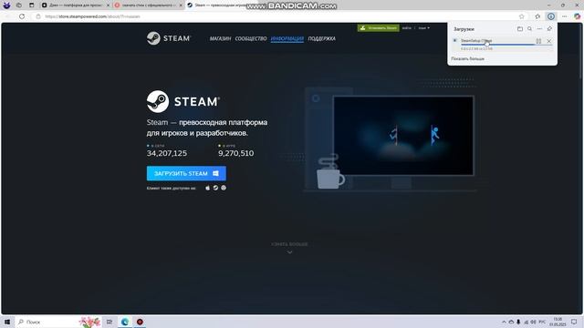Click the Portal animation video preview
This screenshot has height=328, width=584.
point(403,136)
